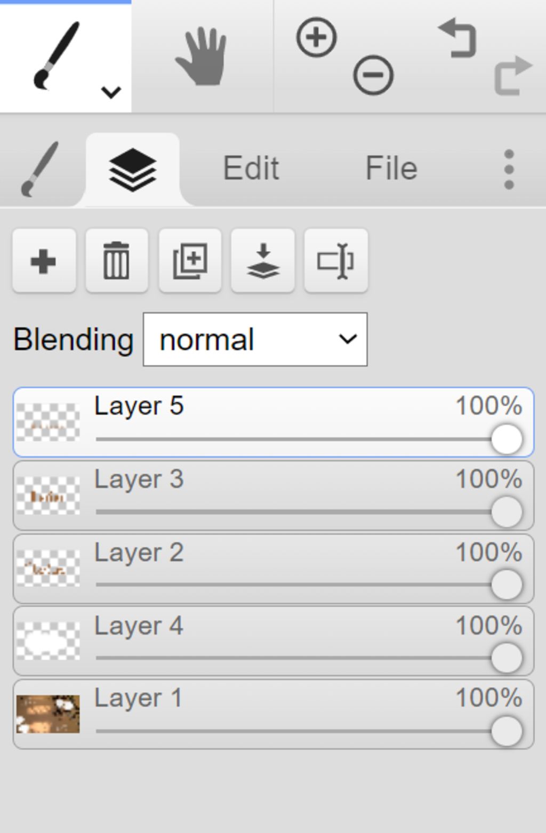Click the Layer 1 thumbnail

pos(48,714)
